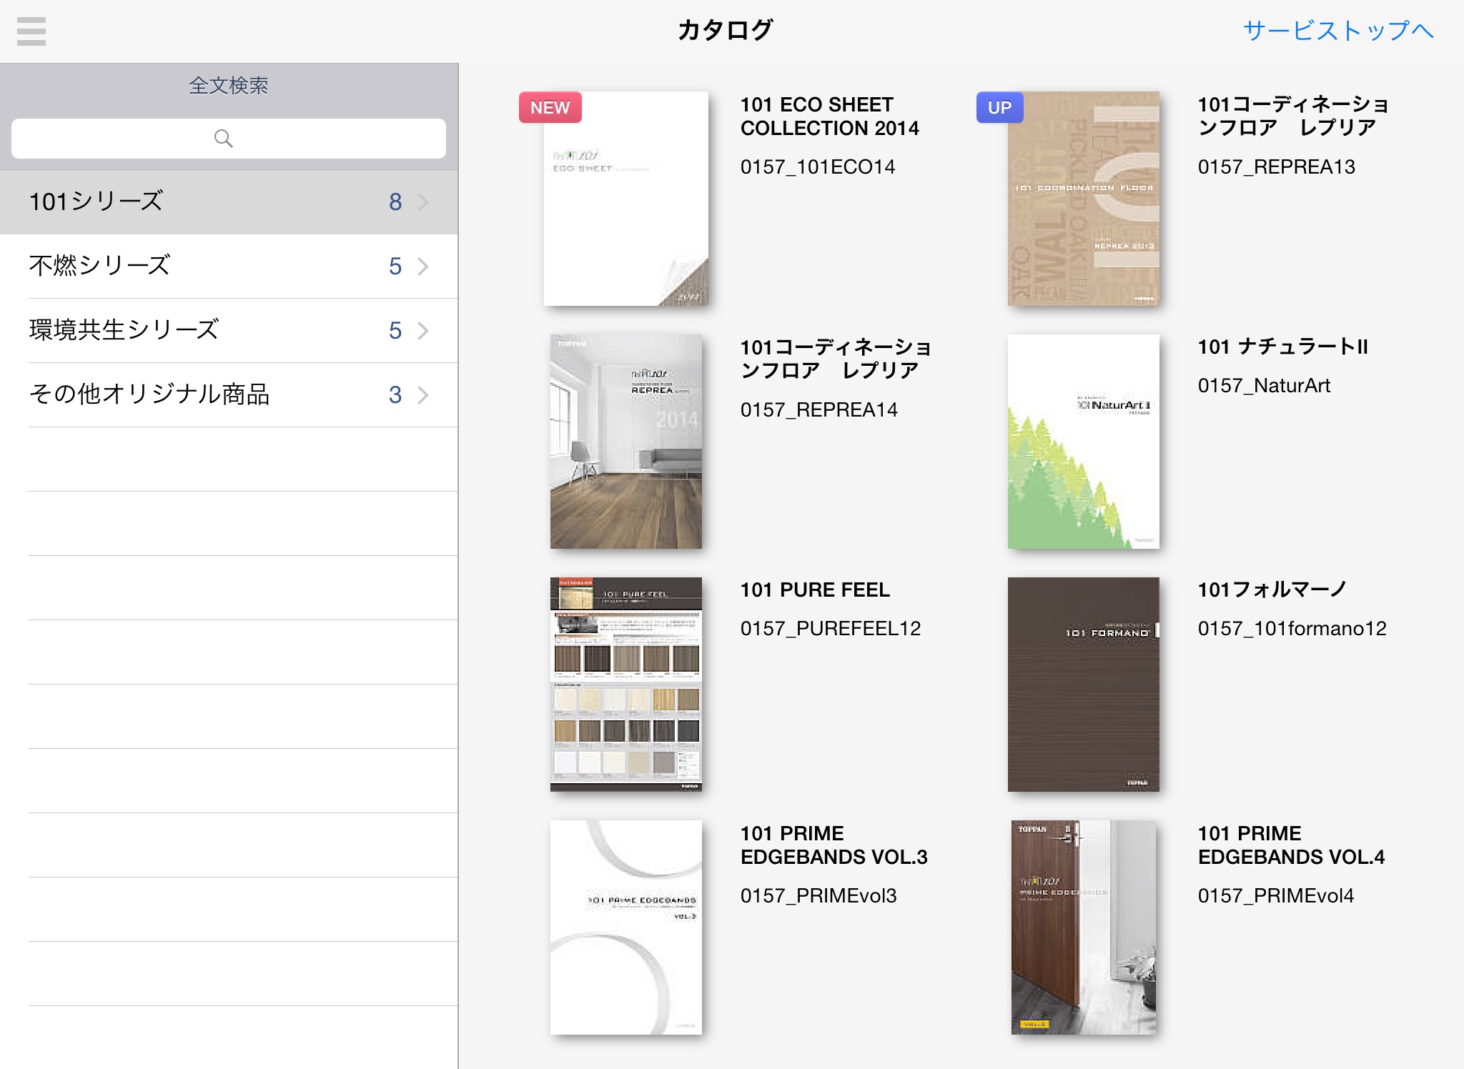Click title 101フォルマーノ
The image size is (1464, 1069).
(1272, 590)
